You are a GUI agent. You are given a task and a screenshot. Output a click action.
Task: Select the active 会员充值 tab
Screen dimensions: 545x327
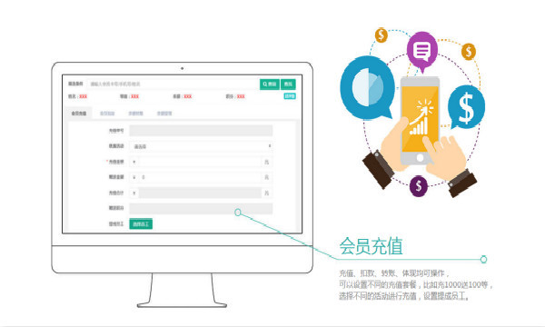point(79,114)
